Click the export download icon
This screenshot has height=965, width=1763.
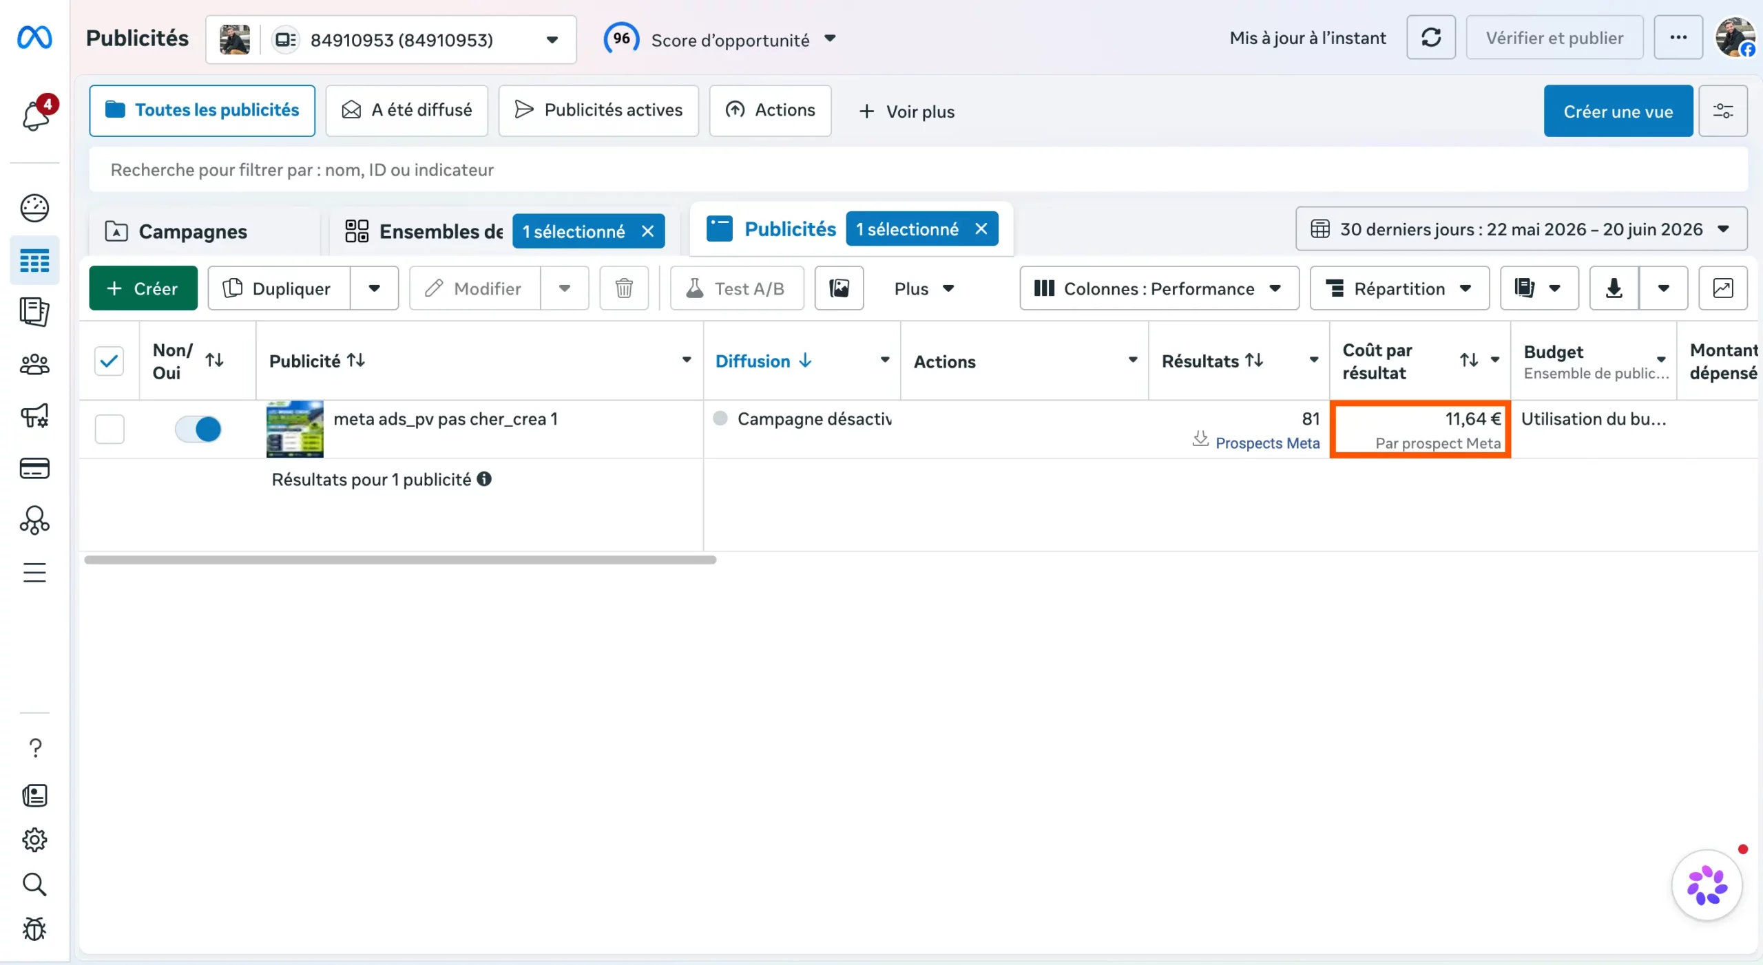click(1614, 288)
